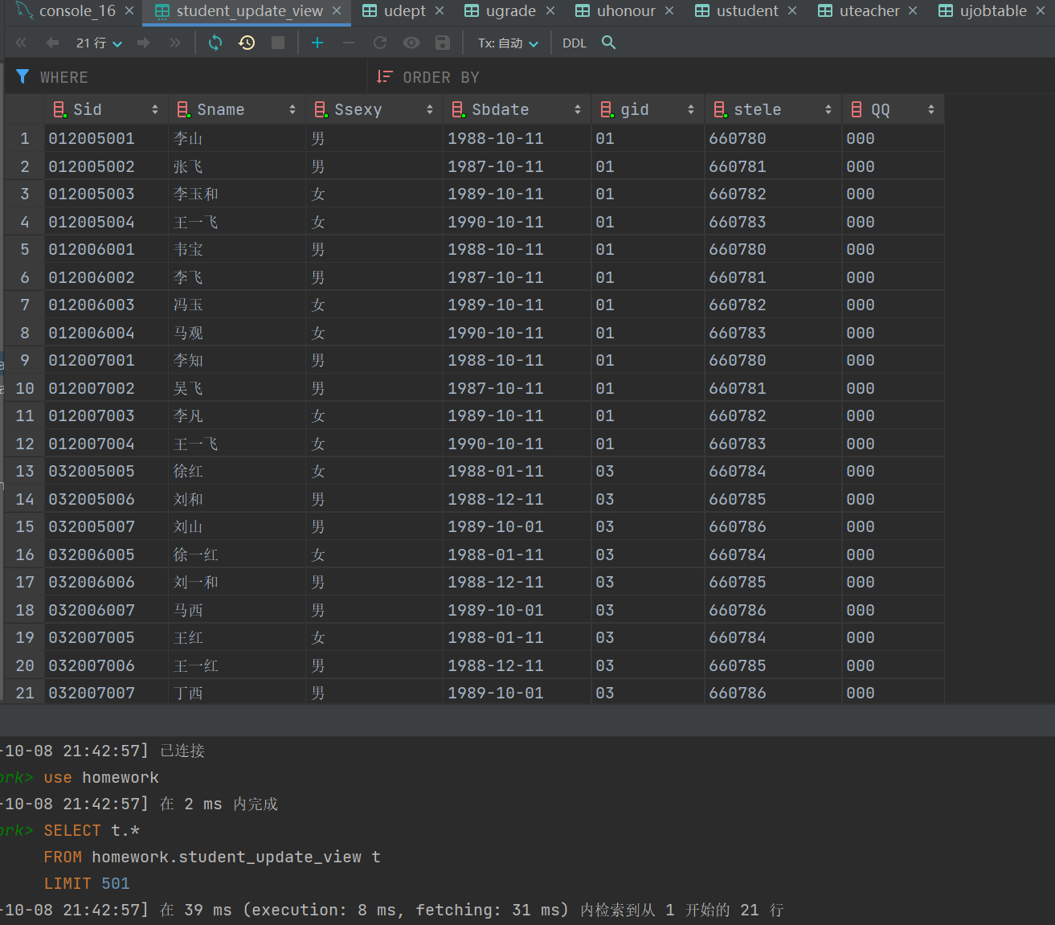1055x925 pixels.
Task: Toggle sort arrows on Sid column
Action: [155, 109]
